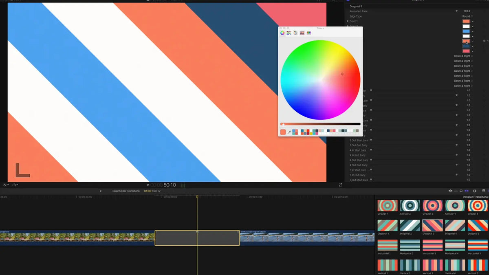The image size is (489, 275).
Task: Select the Diagonal 5 transition thumbnail
Action: click(478, 225)
